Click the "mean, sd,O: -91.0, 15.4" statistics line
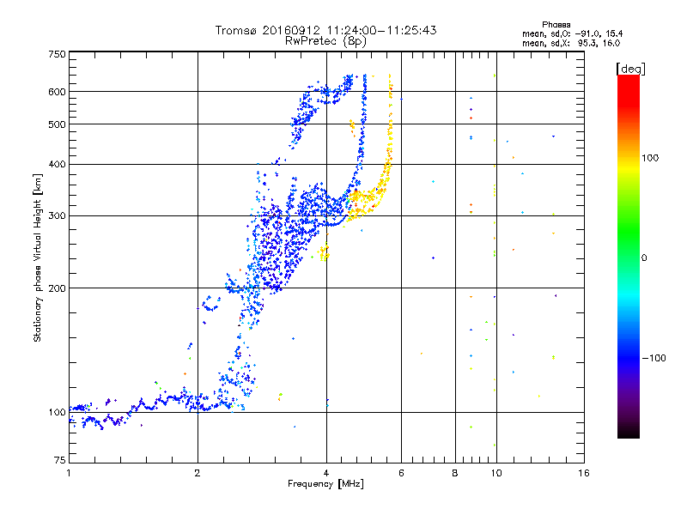Image resolution: width=687 pixels, height=515 pixels. pos(572,33)
